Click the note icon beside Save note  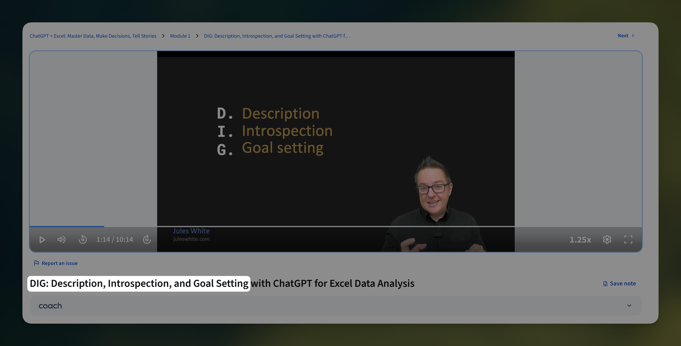pyautogui.click(x=605, y=283)
